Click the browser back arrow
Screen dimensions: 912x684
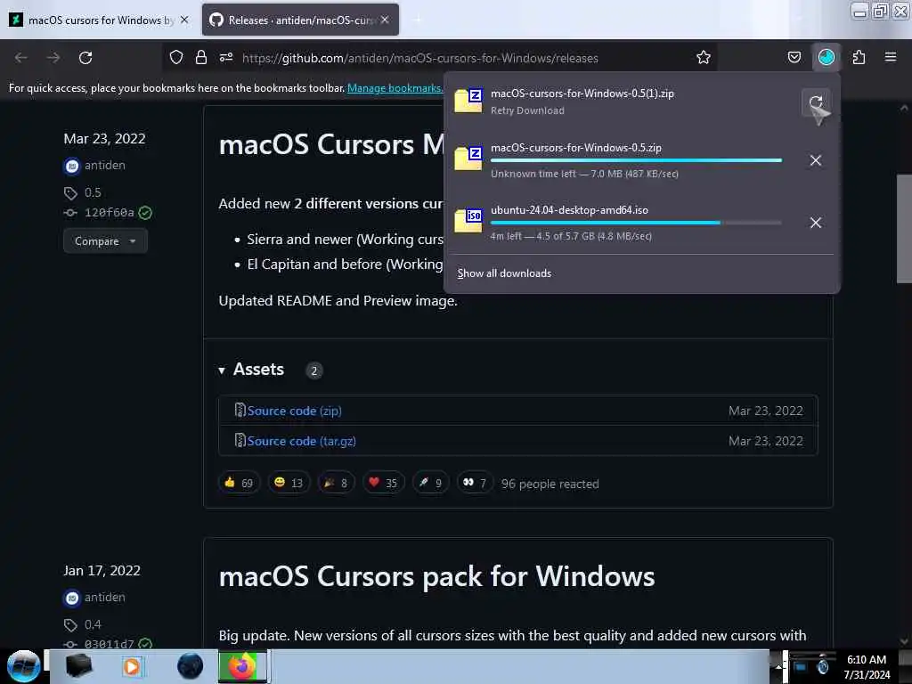[21, 58]
